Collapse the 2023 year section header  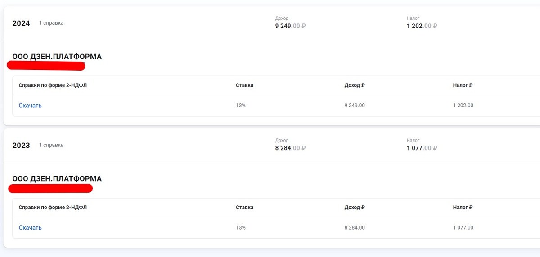(x=21, y=146)
